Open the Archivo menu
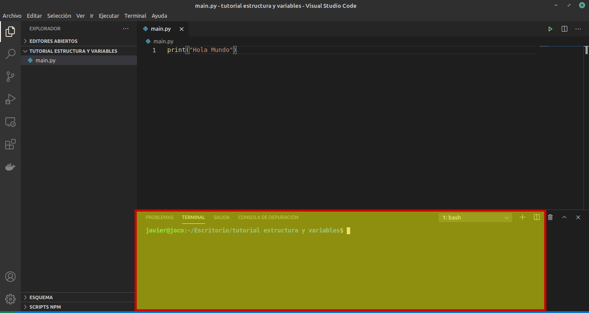The width and height of the screenshot is (589, 313). click(x=12, y=16)
